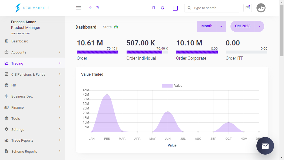Click the Trading chart icon
This screenshot has width=284, height=160.
(x=6, y=63)
